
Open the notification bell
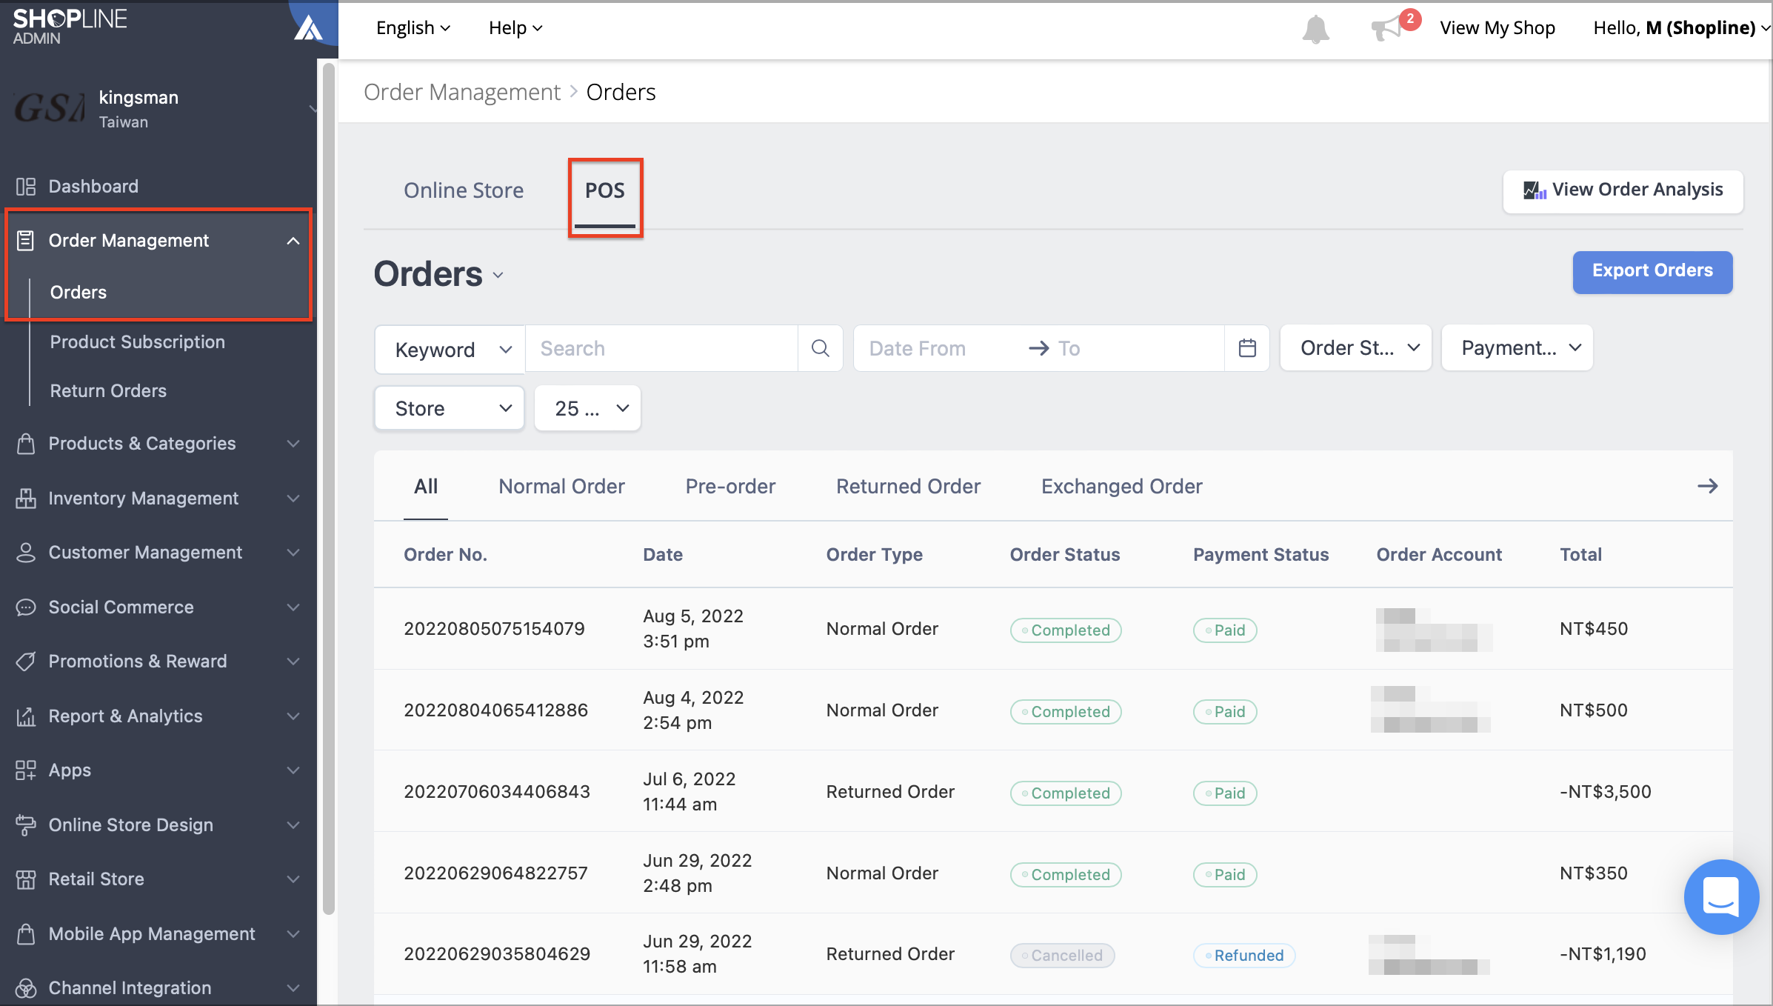coord(1315,29)
